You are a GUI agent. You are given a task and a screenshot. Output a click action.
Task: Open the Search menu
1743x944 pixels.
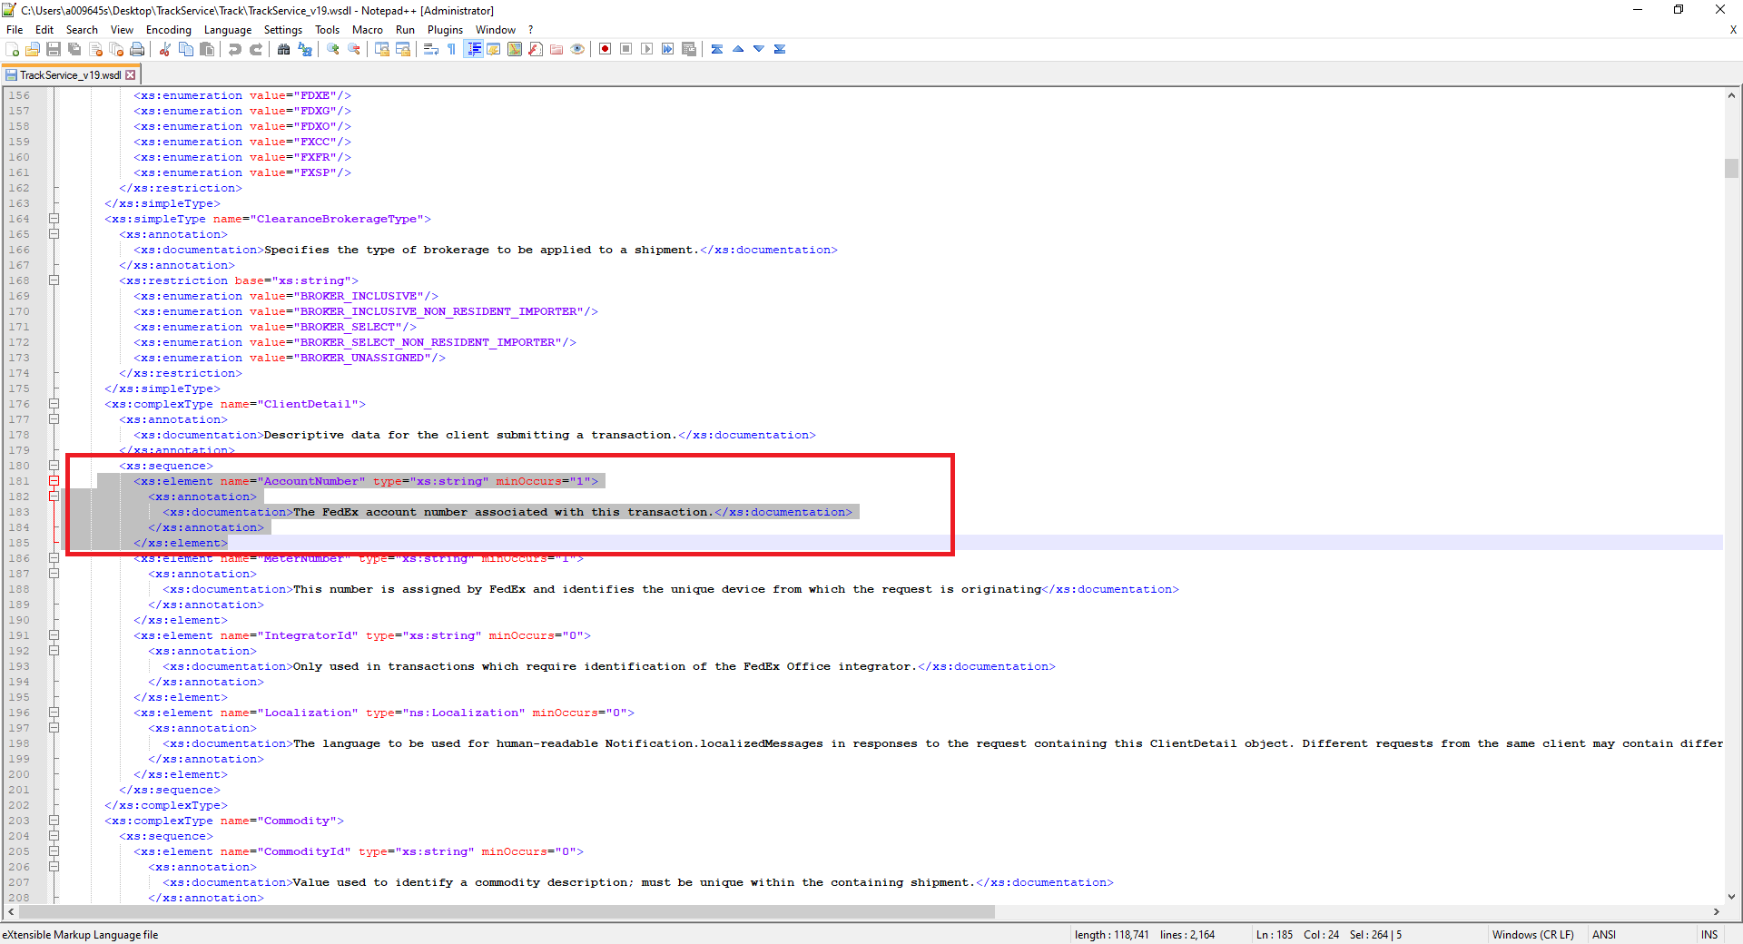click(82, 30)
